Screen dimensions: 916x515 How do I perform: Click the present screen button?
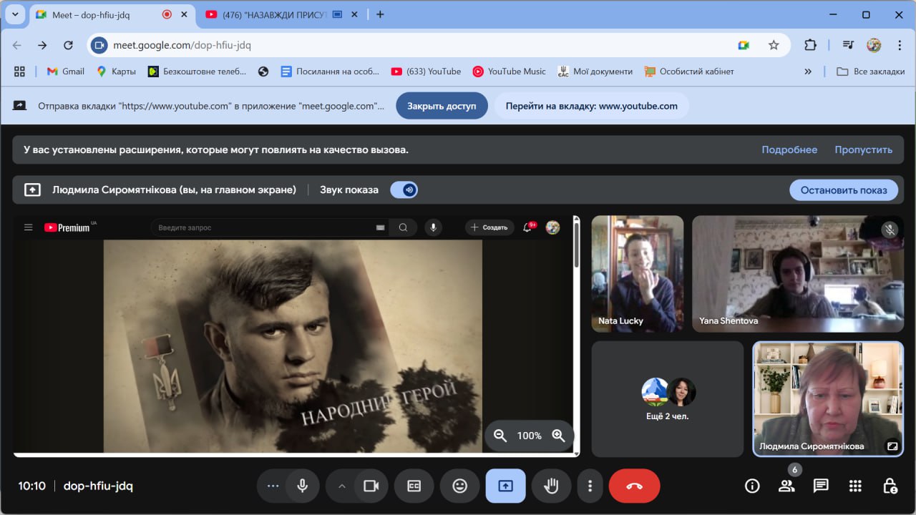coord(505,486)
